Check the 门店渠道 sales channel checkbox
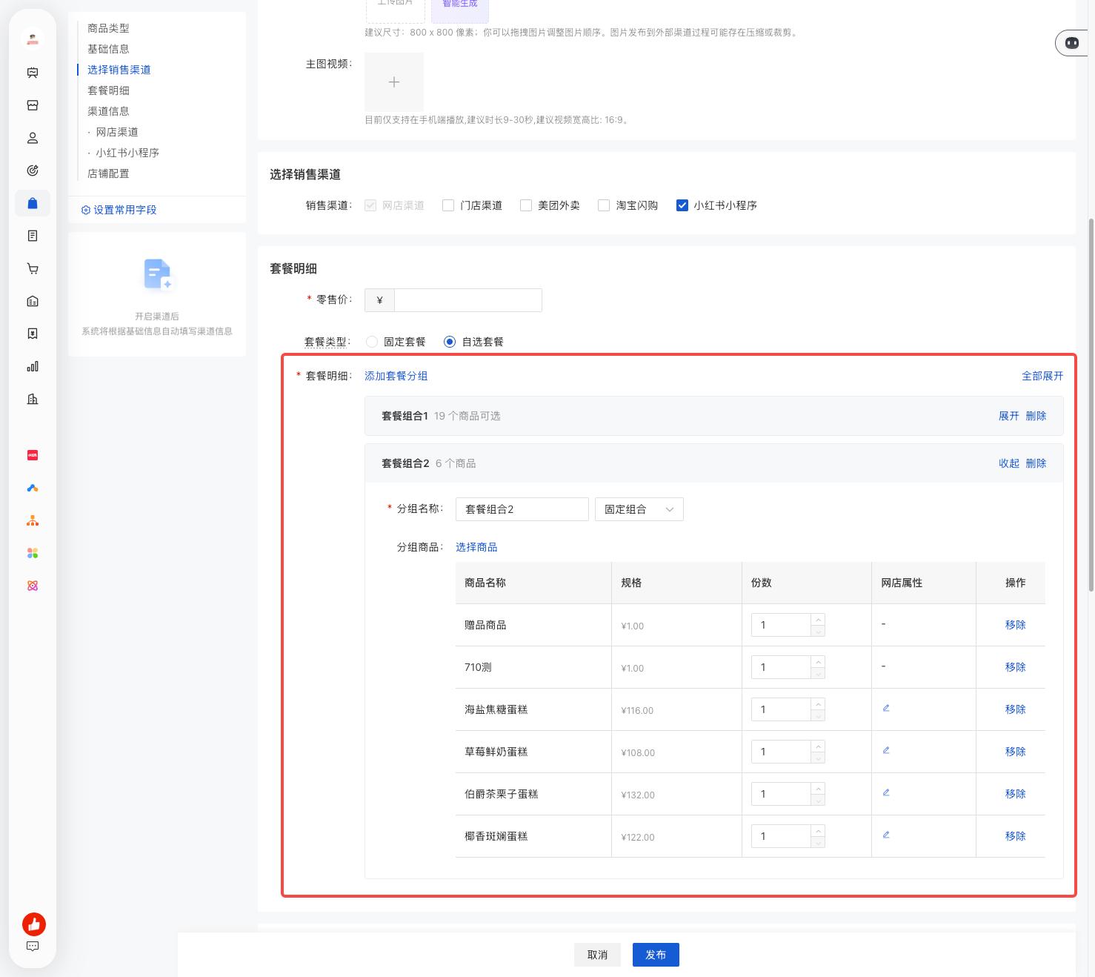The height and width of the screenshot is (977, 1095). pyautogui.click(x=448, y=205)
